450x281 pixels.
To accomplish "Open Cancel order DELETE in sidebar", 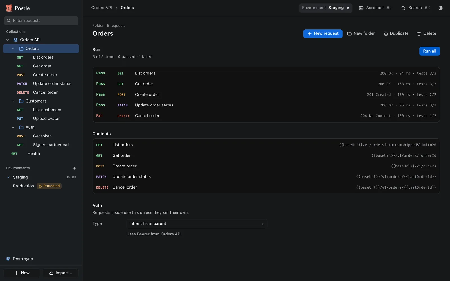I will pyautogui.click(x=41, y=92).
